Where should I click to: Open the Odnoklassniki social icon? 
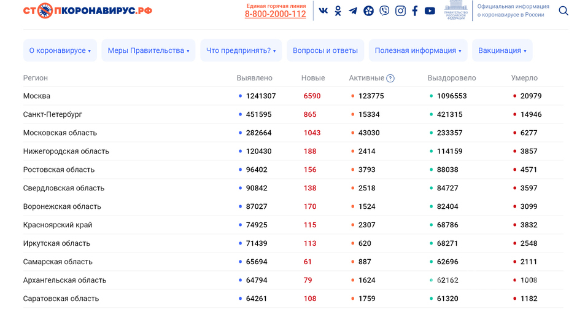[x=338, y=11]
